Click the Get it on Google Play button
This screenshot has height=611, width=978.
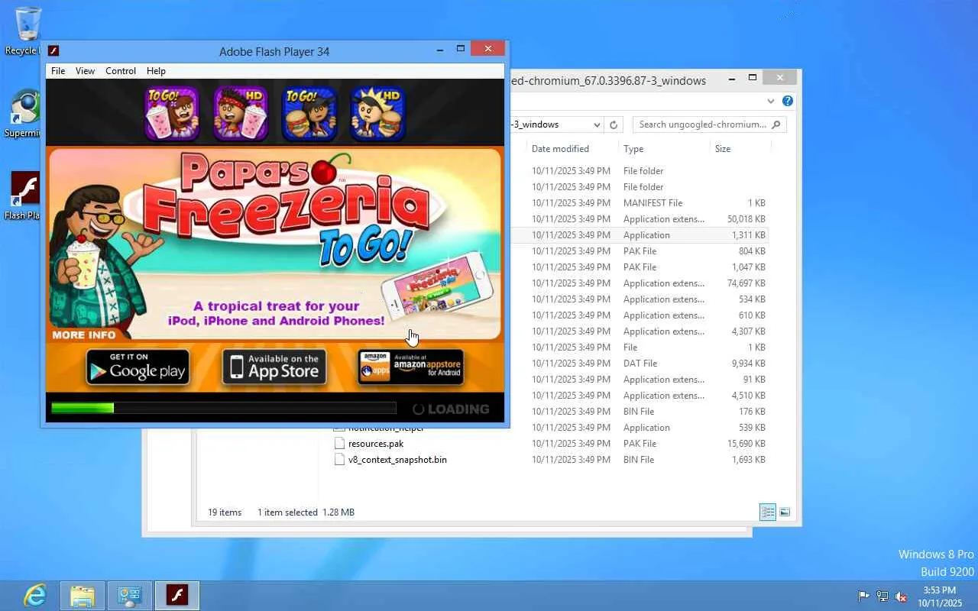[x=138, y=367]
